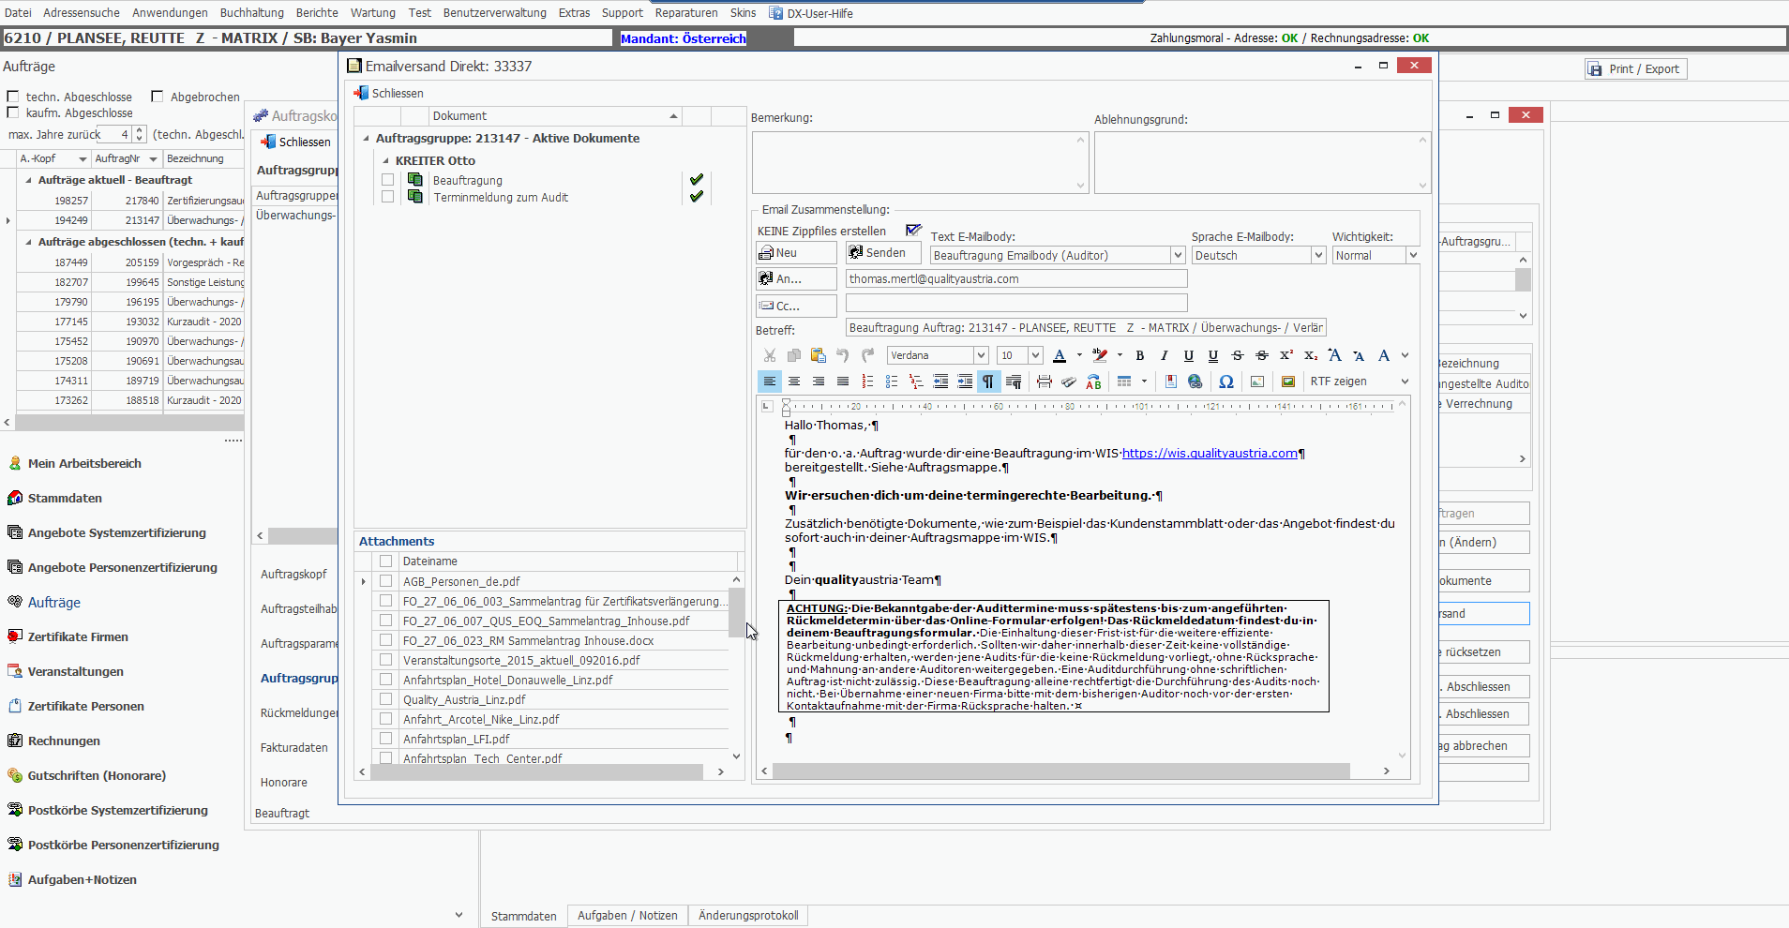Insert a hyperlink via globe icon
Viewport: 1789px width, 928px height.
(x=1195, y=382)
